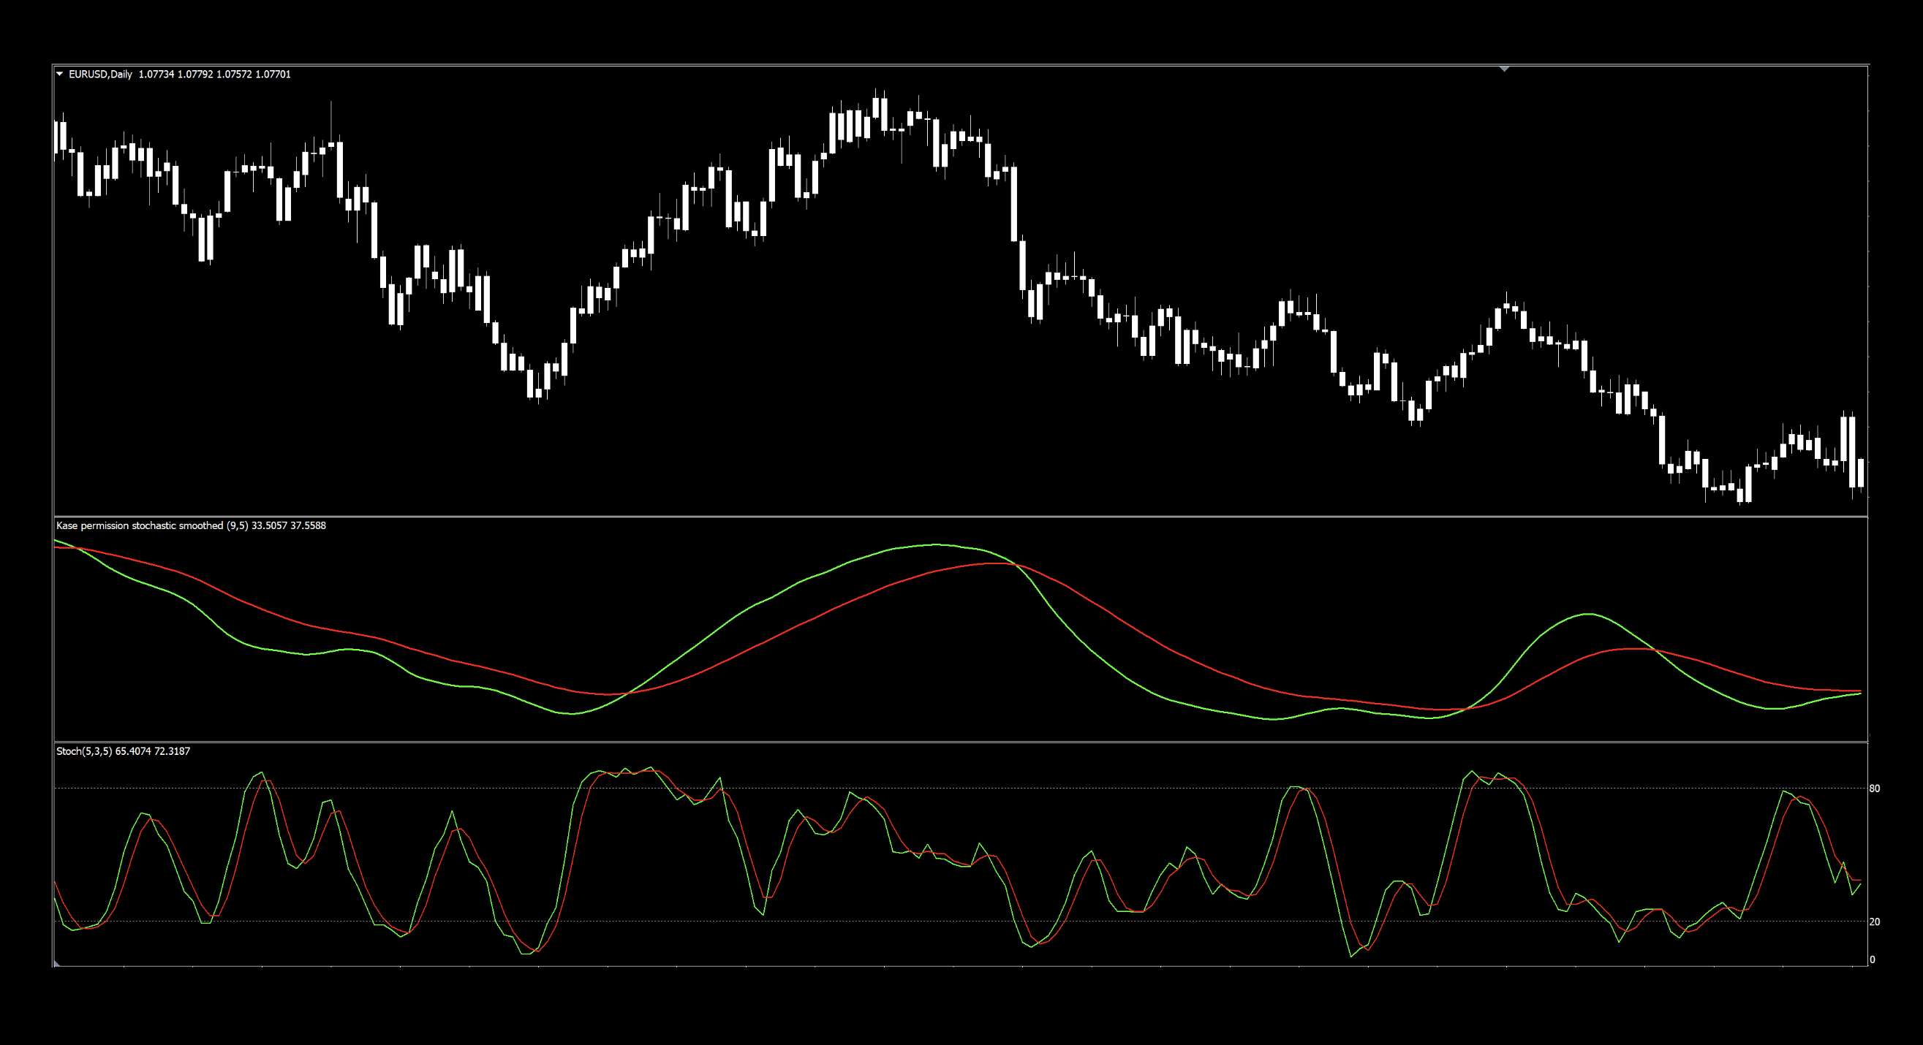Click the EURUSD,Daily chart title

100,74
